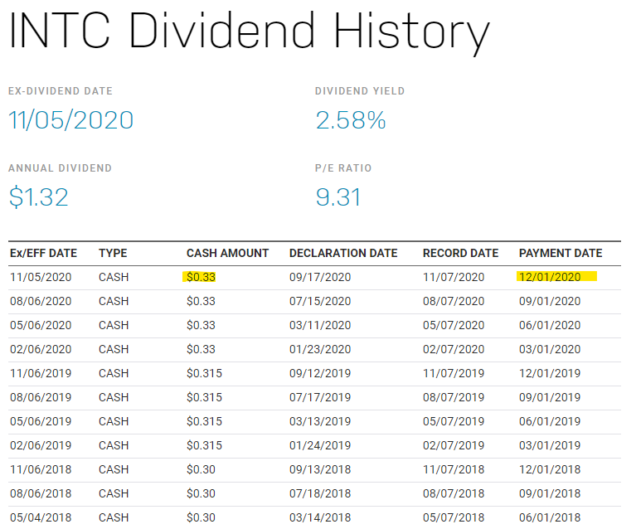Image resolution: width=641 pixels, height=529 pixels.
Task: Click declaration date 03/14/2018
Action: (x=320, y=517)
